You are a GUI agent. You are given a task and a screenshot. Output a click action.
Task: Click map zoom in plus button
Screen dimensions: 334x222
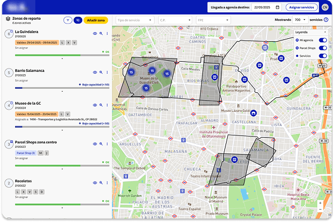(320, 203)
